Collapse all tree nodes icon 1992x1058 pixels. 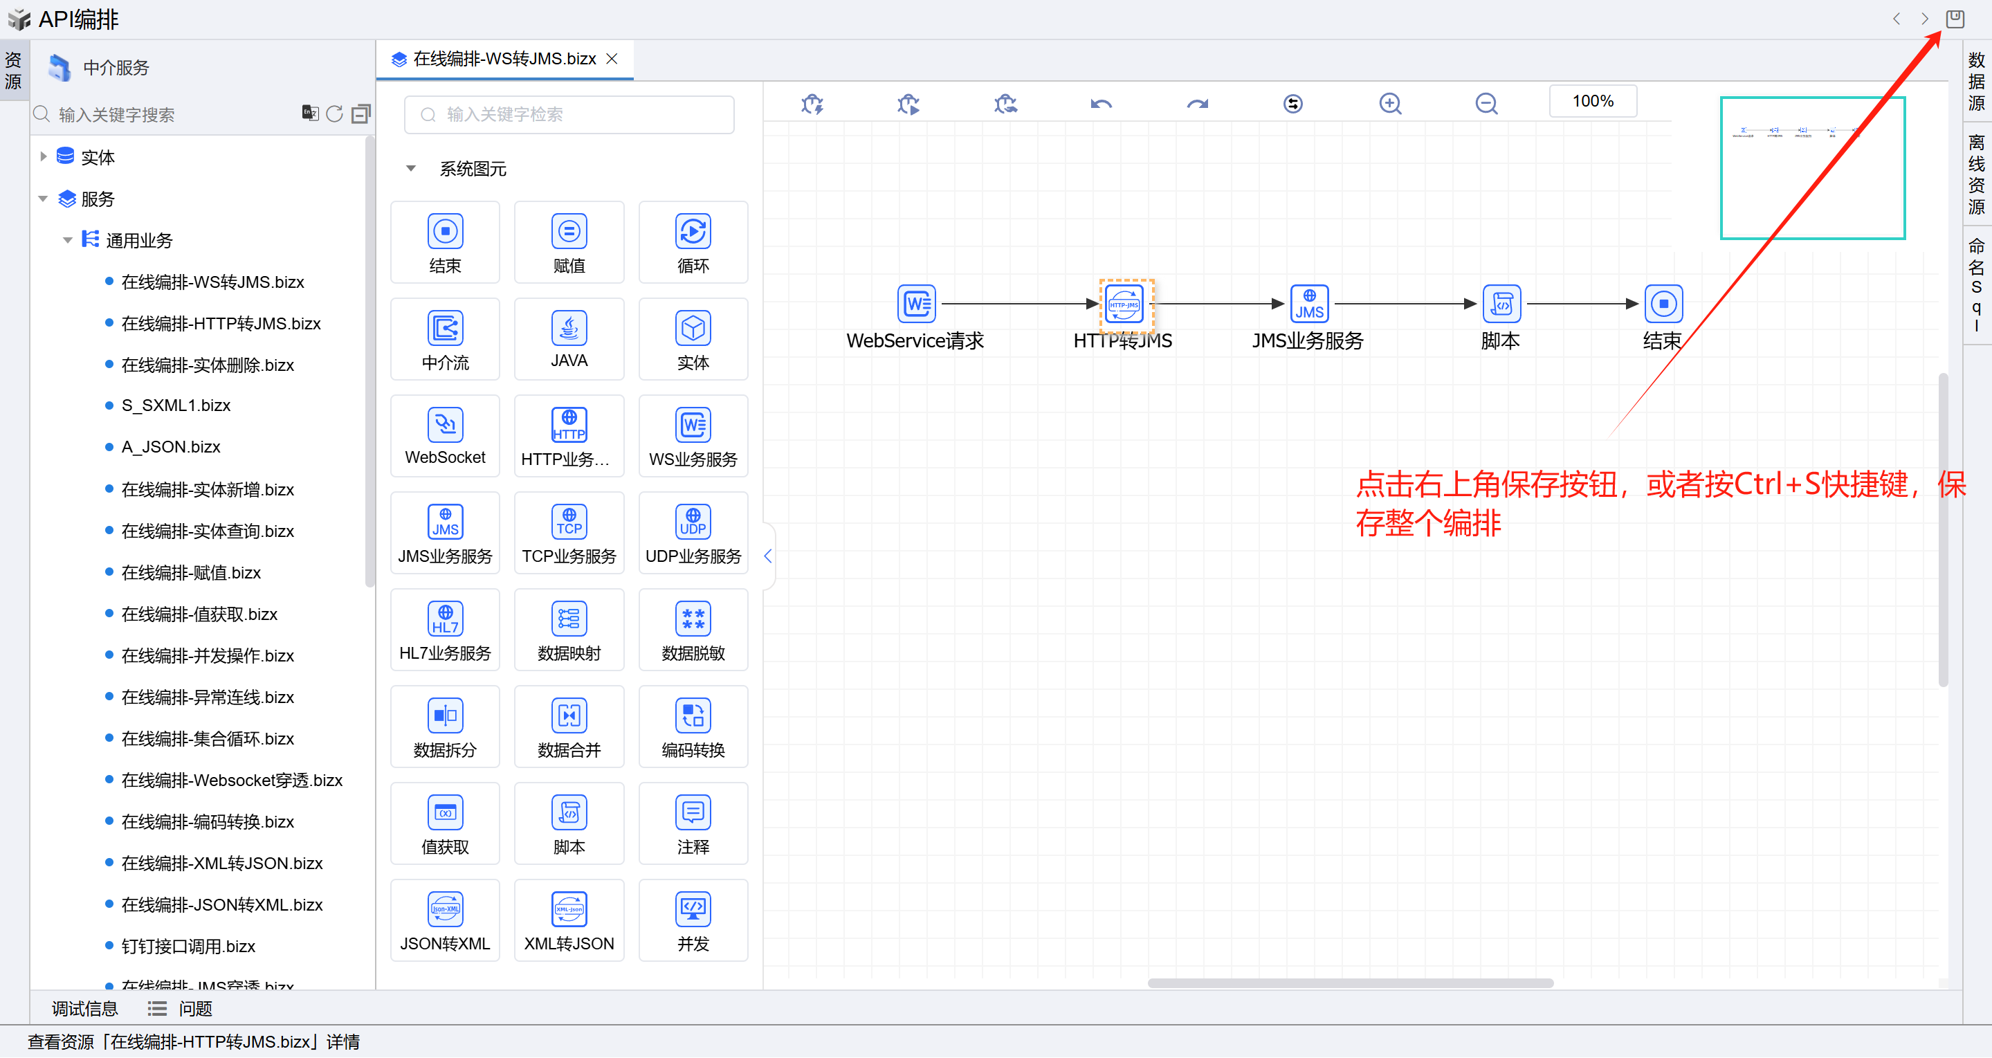(x=360, y=114)
